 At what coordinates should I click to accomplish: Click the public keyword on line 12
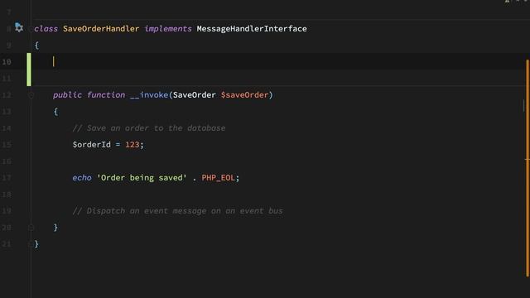67,95
